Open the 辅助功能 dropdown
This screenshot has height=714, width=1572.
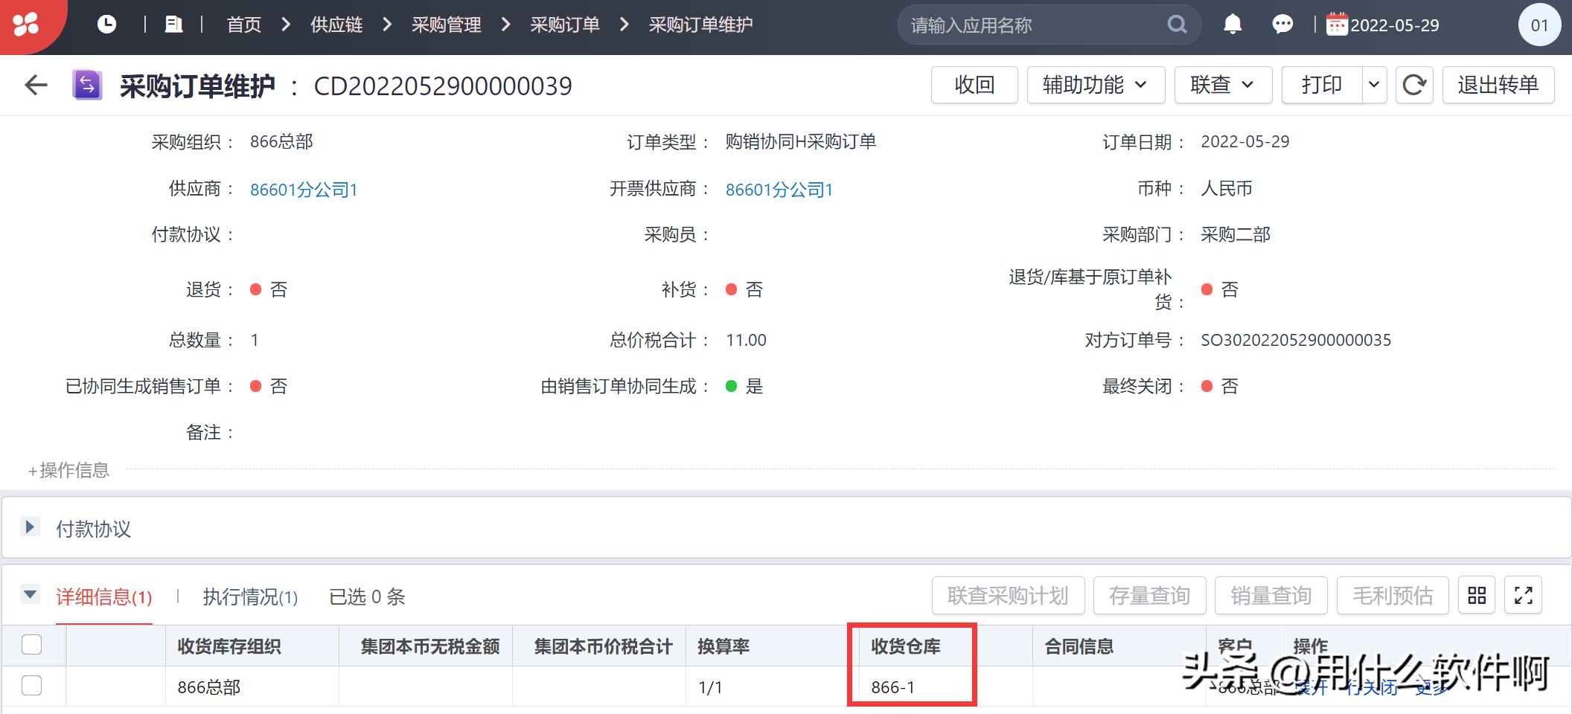(x=1095, y=85)
